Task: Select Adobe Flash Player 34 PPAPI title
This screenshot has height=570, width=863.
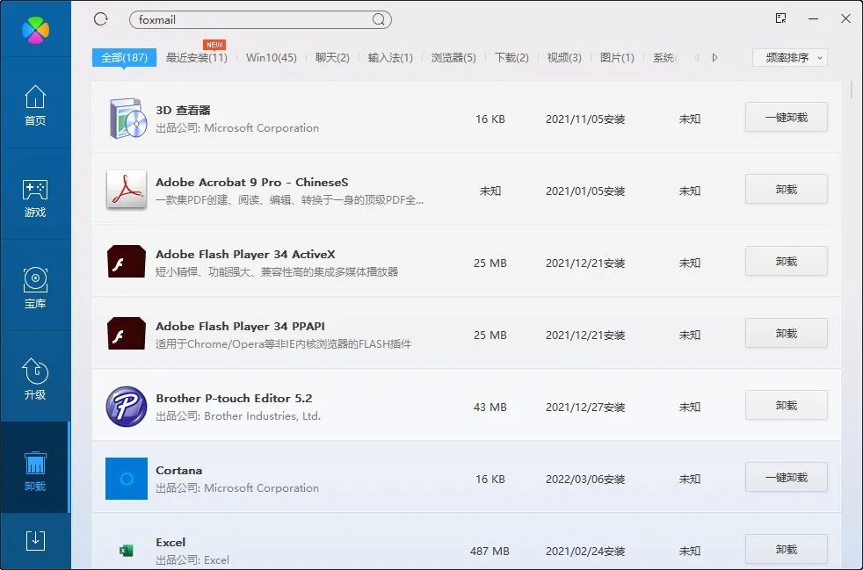Action: pyautogui.click(x=241, y=326)
